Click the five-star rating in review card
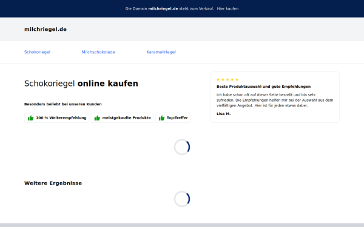The width and height of the screenshot is (364, 227). point(227,79)
